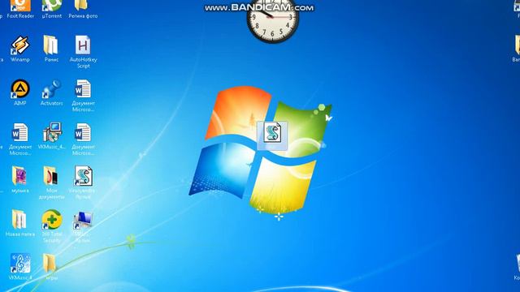Select script file icon over Windows logo
Viewport: 520px width, 292px height.
(272, 135)
